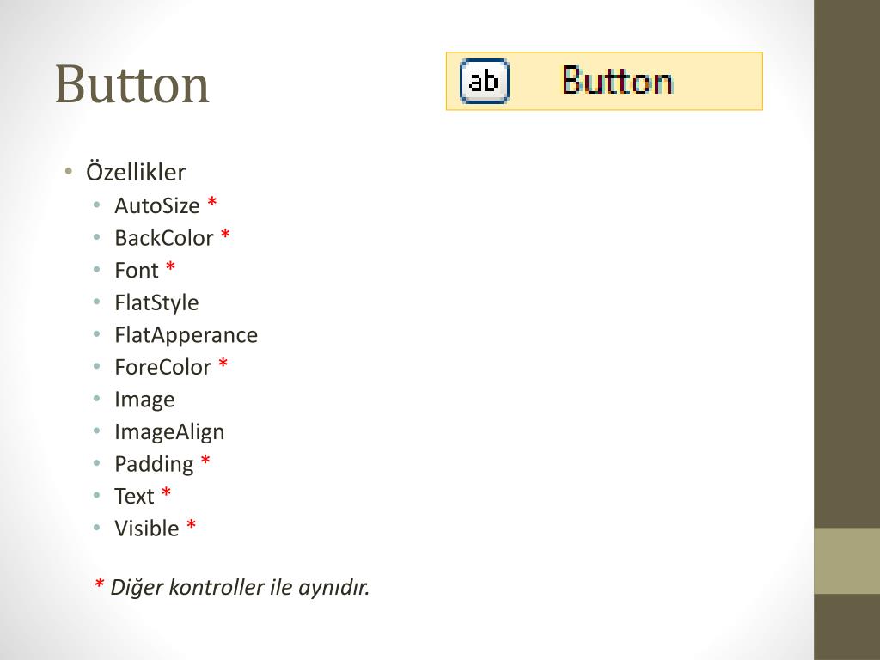
Task: Click the red asterisk before the footnote
Action: [x=99, y=584]
